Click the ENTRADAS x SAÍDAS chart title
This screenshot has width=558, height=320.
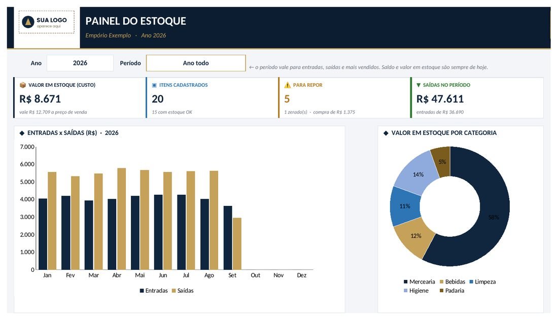73,133
